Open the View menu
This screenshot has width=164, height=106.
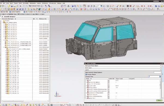pyautogui.click(x=8, y=3)
